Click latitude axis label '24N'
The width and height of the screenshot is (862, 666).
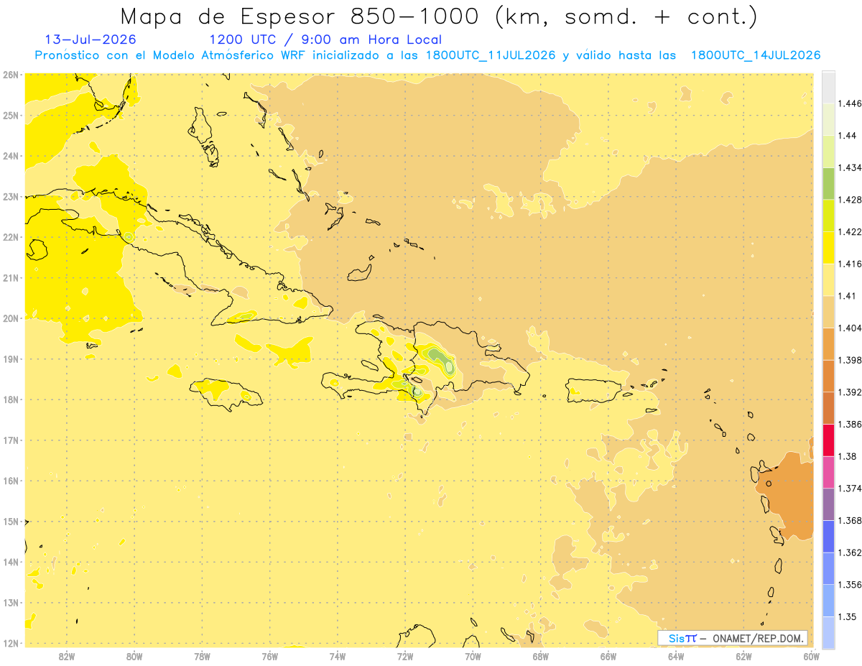[x=11, y=156]
